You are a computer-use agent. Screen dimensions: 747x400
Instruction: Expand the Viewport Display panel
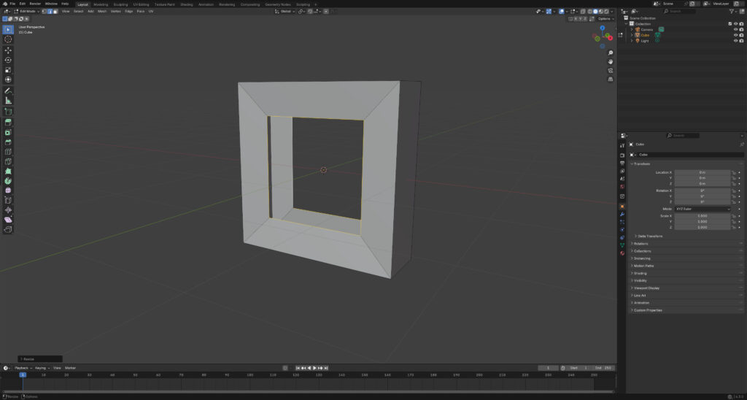[x=649, y=288]
